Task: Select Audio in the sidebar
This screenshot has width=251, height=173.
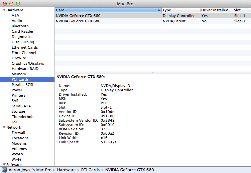Action: click(x=17, y=21)
